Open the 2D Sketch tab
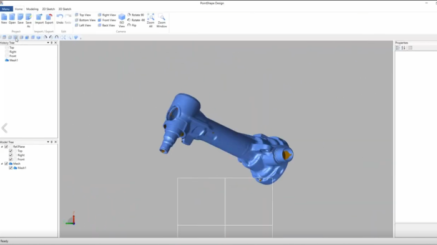 click(49, 9)
